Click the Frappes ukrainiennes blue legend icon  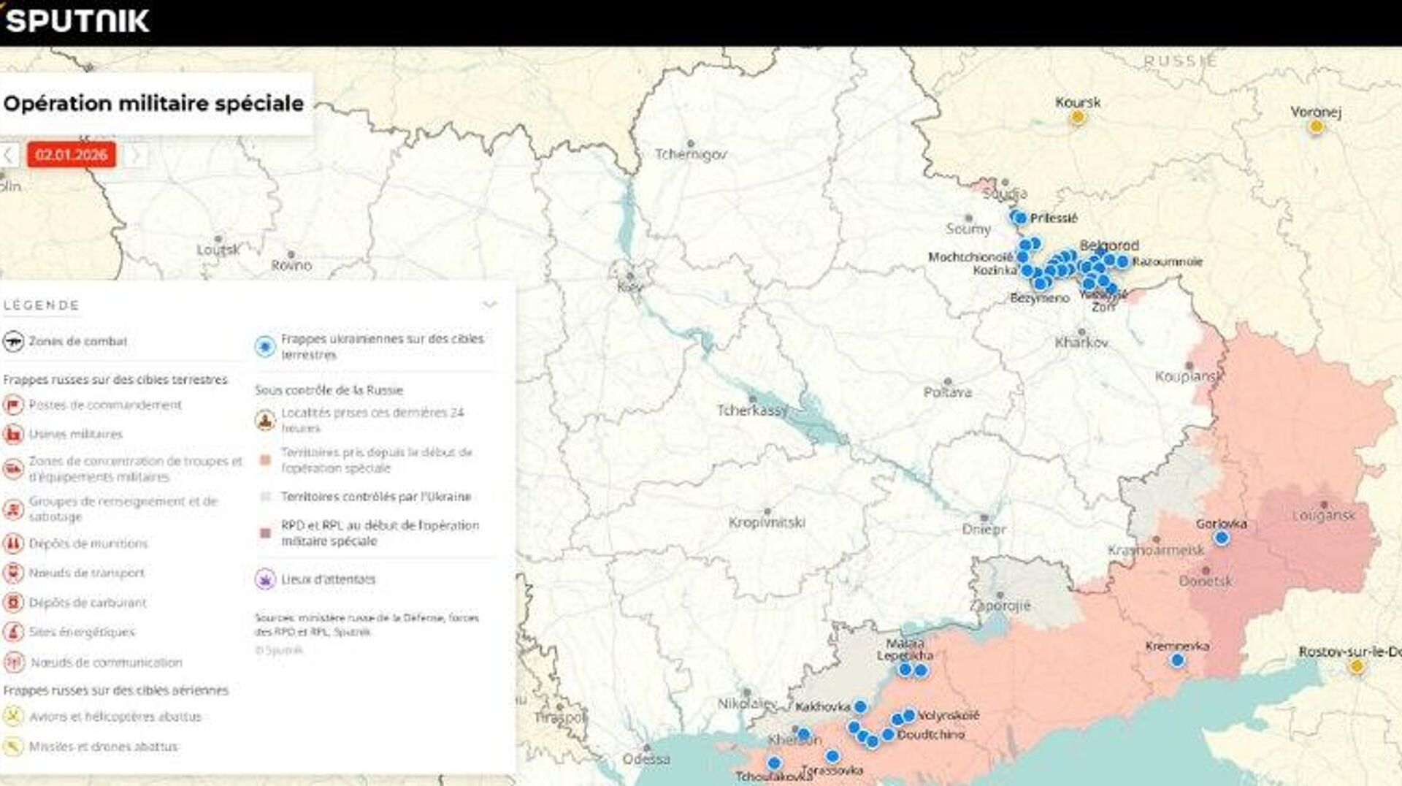click(x=264, y=346)
